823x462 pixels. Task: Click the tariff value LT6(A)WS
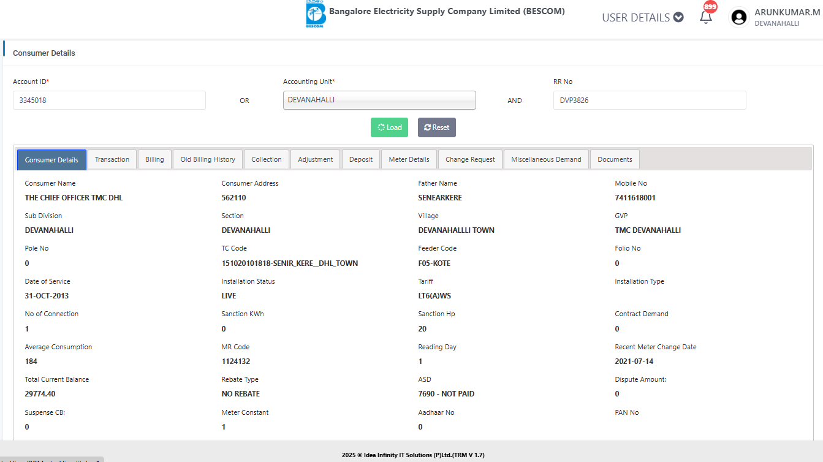[x=434, y=296]
